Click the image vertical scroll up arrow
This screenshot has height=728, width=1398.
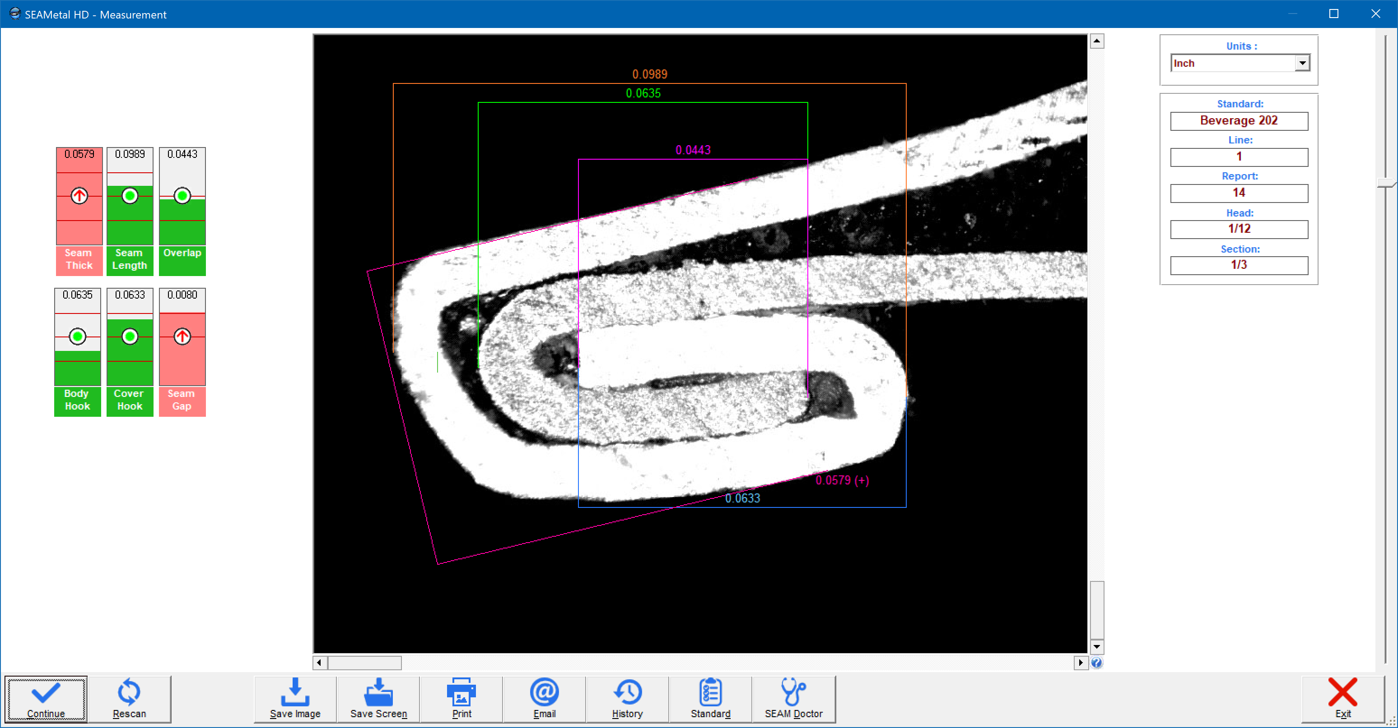1097,41
